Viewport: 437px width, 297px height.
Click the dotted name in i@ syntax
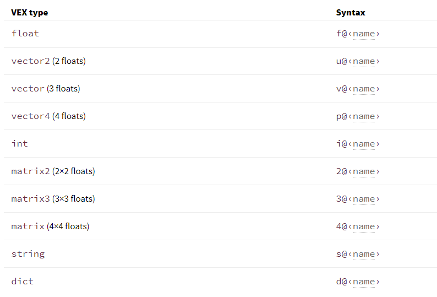pos(364,144)
